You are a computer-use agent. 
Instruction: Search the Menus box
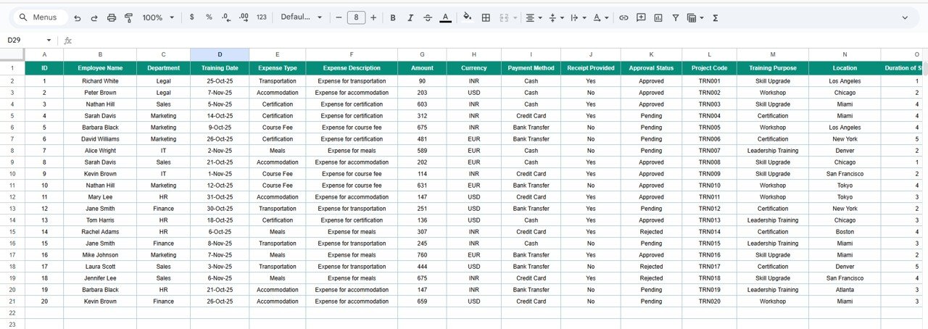point(41,17)
